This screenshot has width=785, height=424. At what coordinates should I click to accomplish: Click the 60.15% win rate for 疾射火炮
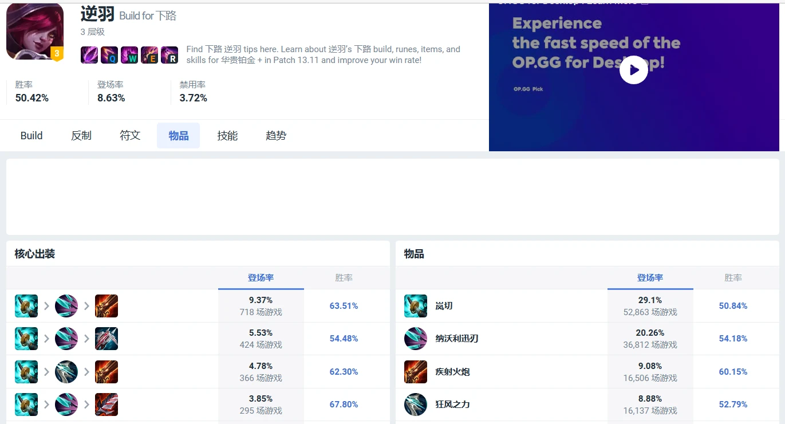(x=733, y=372)
